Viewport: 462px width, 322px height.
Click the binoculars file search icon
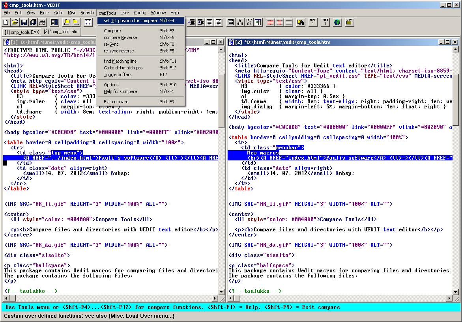(300, 22)
